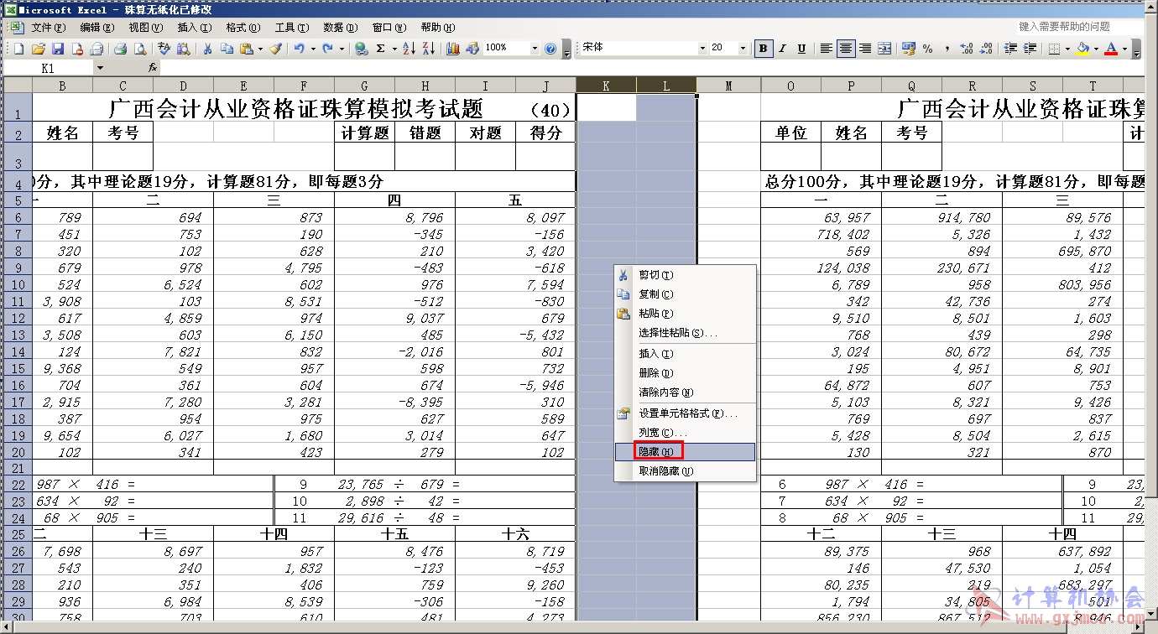Toggle Bold formatting
The image size is (1158, 634).
click(763, 49)
